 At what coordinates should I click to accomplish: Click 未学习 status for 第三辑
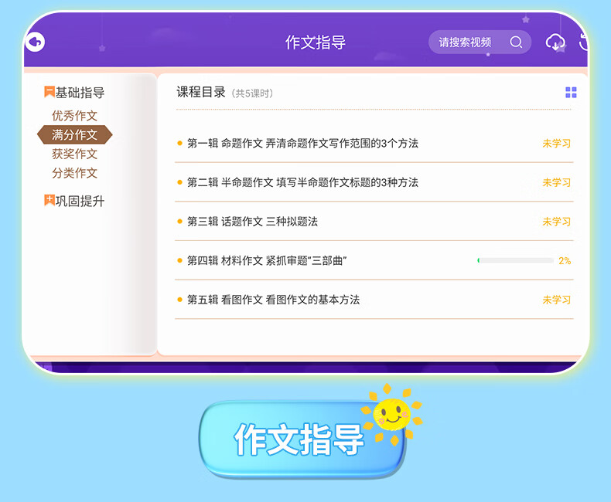556,222
